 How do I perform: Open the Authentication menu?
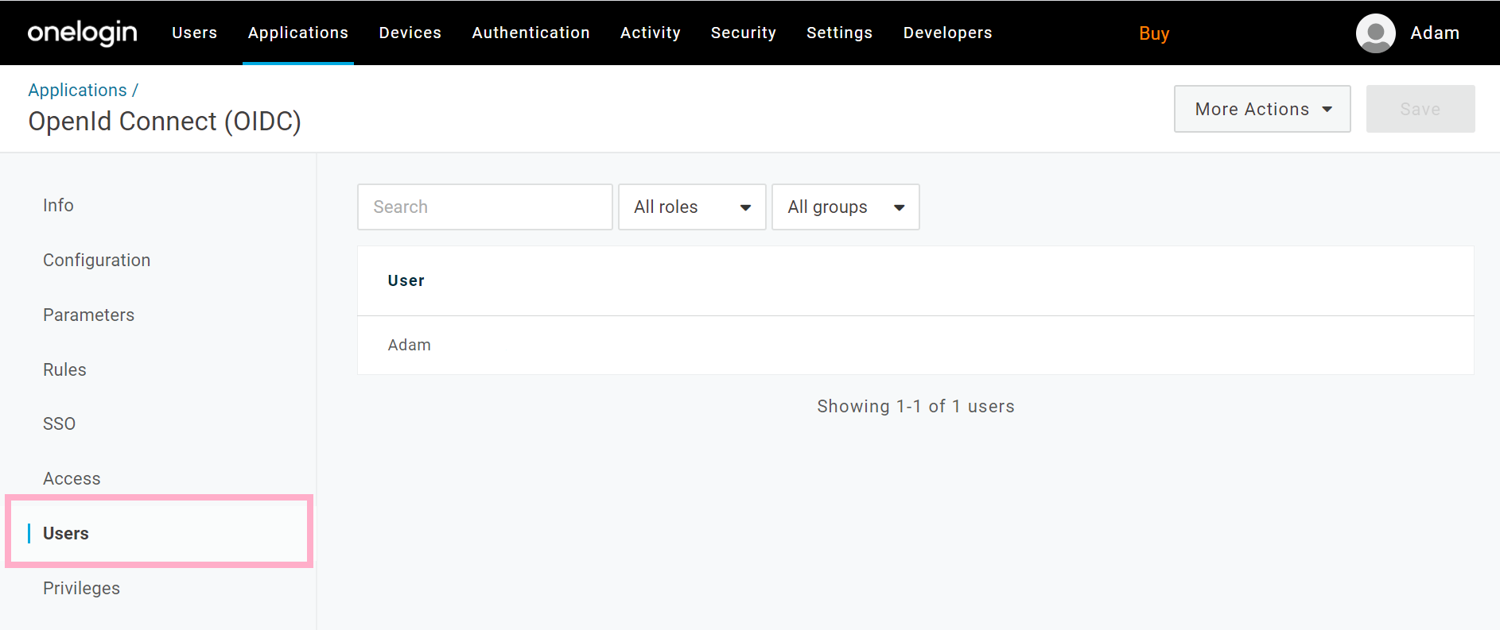tap(531, 33)
